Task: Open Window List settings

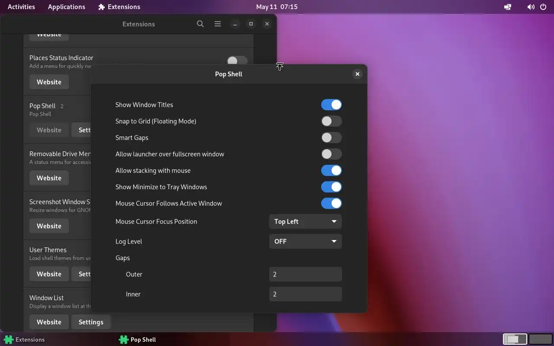Action: [x=91, y=322]
